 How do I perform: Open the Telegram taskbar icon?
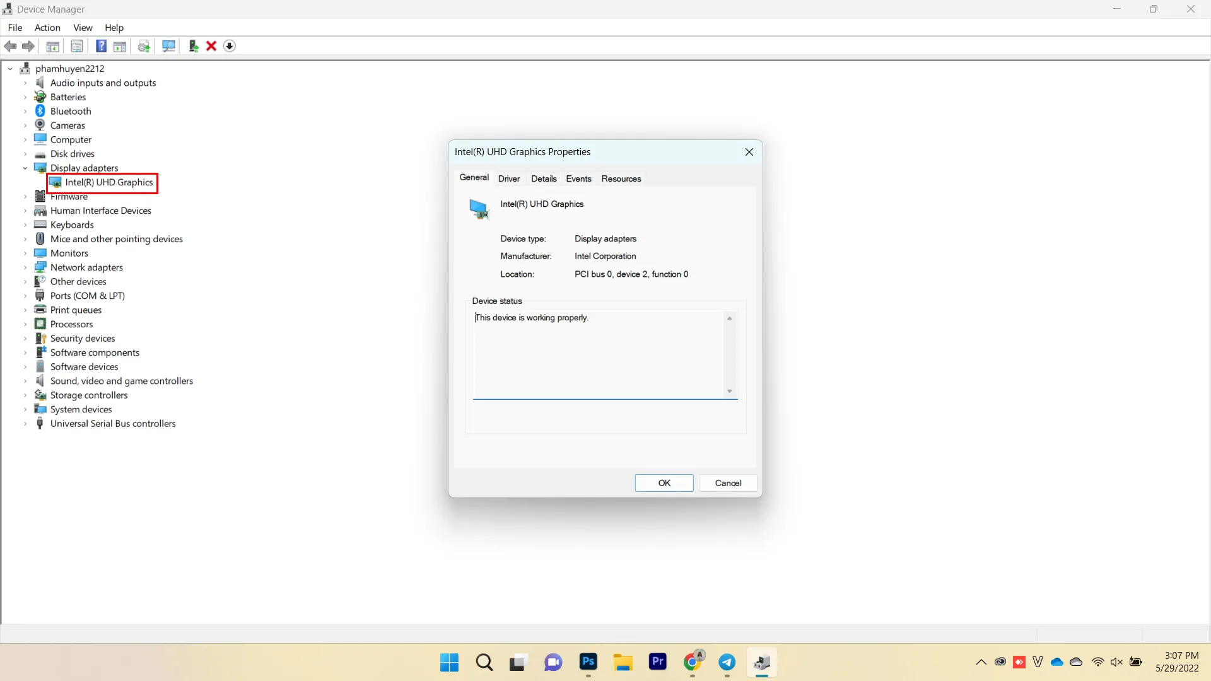tap(727, 661)
